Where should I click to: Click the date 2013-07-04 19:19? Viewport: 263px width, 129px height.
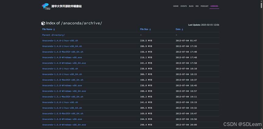186,102
